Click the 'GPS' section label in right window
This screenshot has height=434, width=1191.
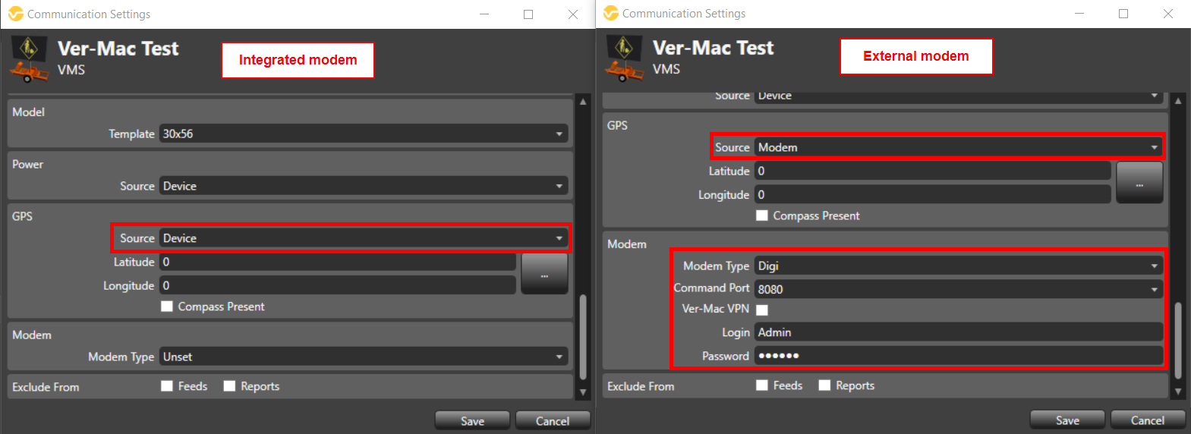point(617,125)
